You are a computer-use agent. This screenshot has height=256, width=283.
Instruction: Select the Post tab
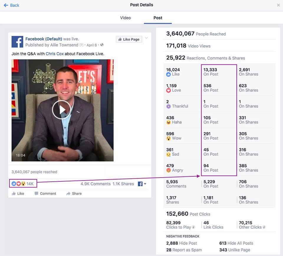[158, 18]
